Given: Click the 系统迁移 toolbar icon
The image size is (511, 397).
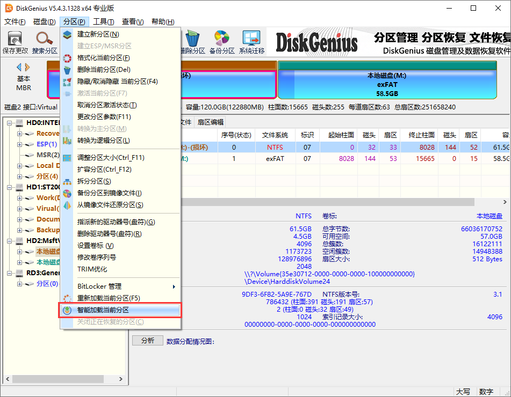Looking at the screenshot, I should (251, 39).
